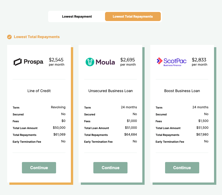Click the Boost Business Loan product title
This screenshot has width=222, height=195.
(182, 91)
